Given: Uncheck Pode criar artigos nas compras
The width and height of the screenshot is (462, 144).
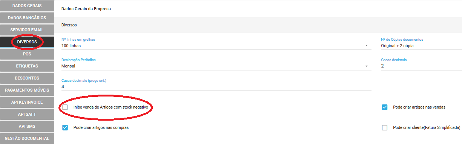Looking at the screenshot, I should pos(65,128).
